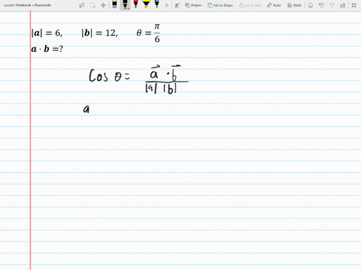
Task: Open the share options
Action: click(343, 5)
